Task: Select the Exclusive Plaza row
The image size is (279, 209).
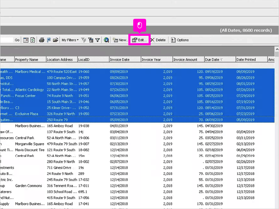Action: coord(137,114)
